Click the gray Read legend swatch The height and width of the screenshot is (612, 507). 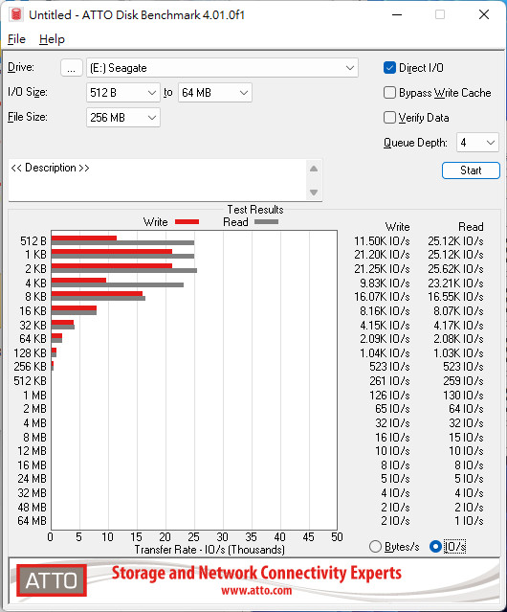tap(267, 221)
